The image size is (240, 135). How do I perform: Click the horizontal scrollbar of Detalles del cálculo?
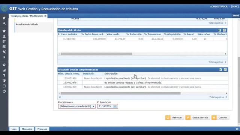coord(96,54)
